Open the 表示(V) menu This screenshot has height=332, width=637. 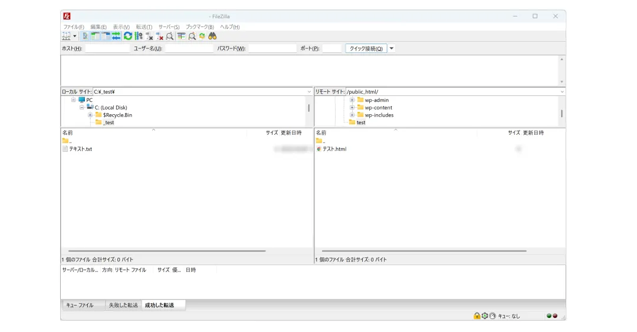(x=121, y=26)
